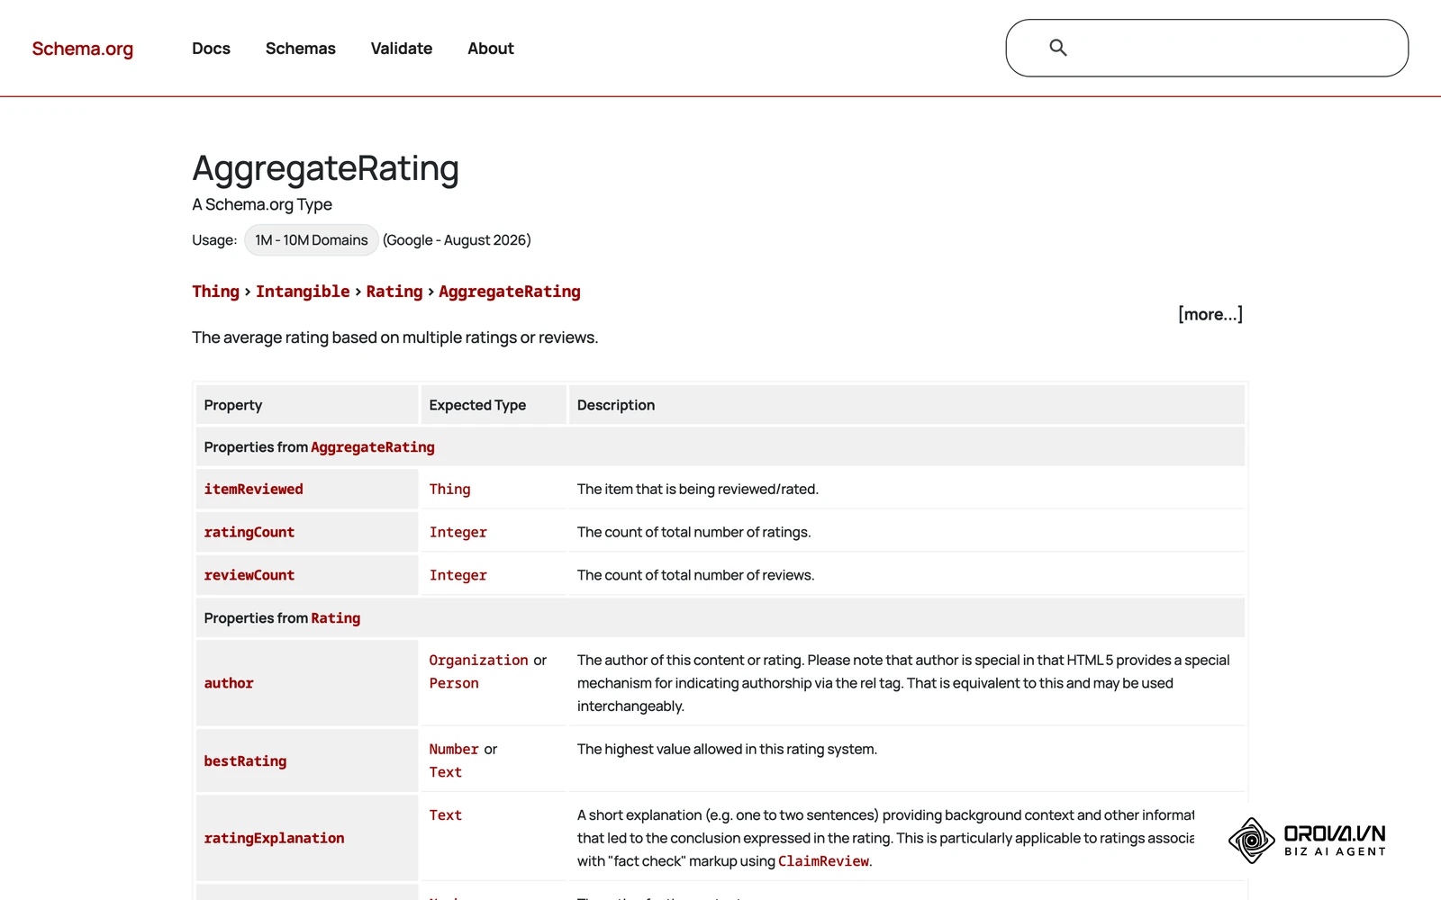
Task: Select 'The count of total number of ratings.' text
Action: tap(694, 533)
